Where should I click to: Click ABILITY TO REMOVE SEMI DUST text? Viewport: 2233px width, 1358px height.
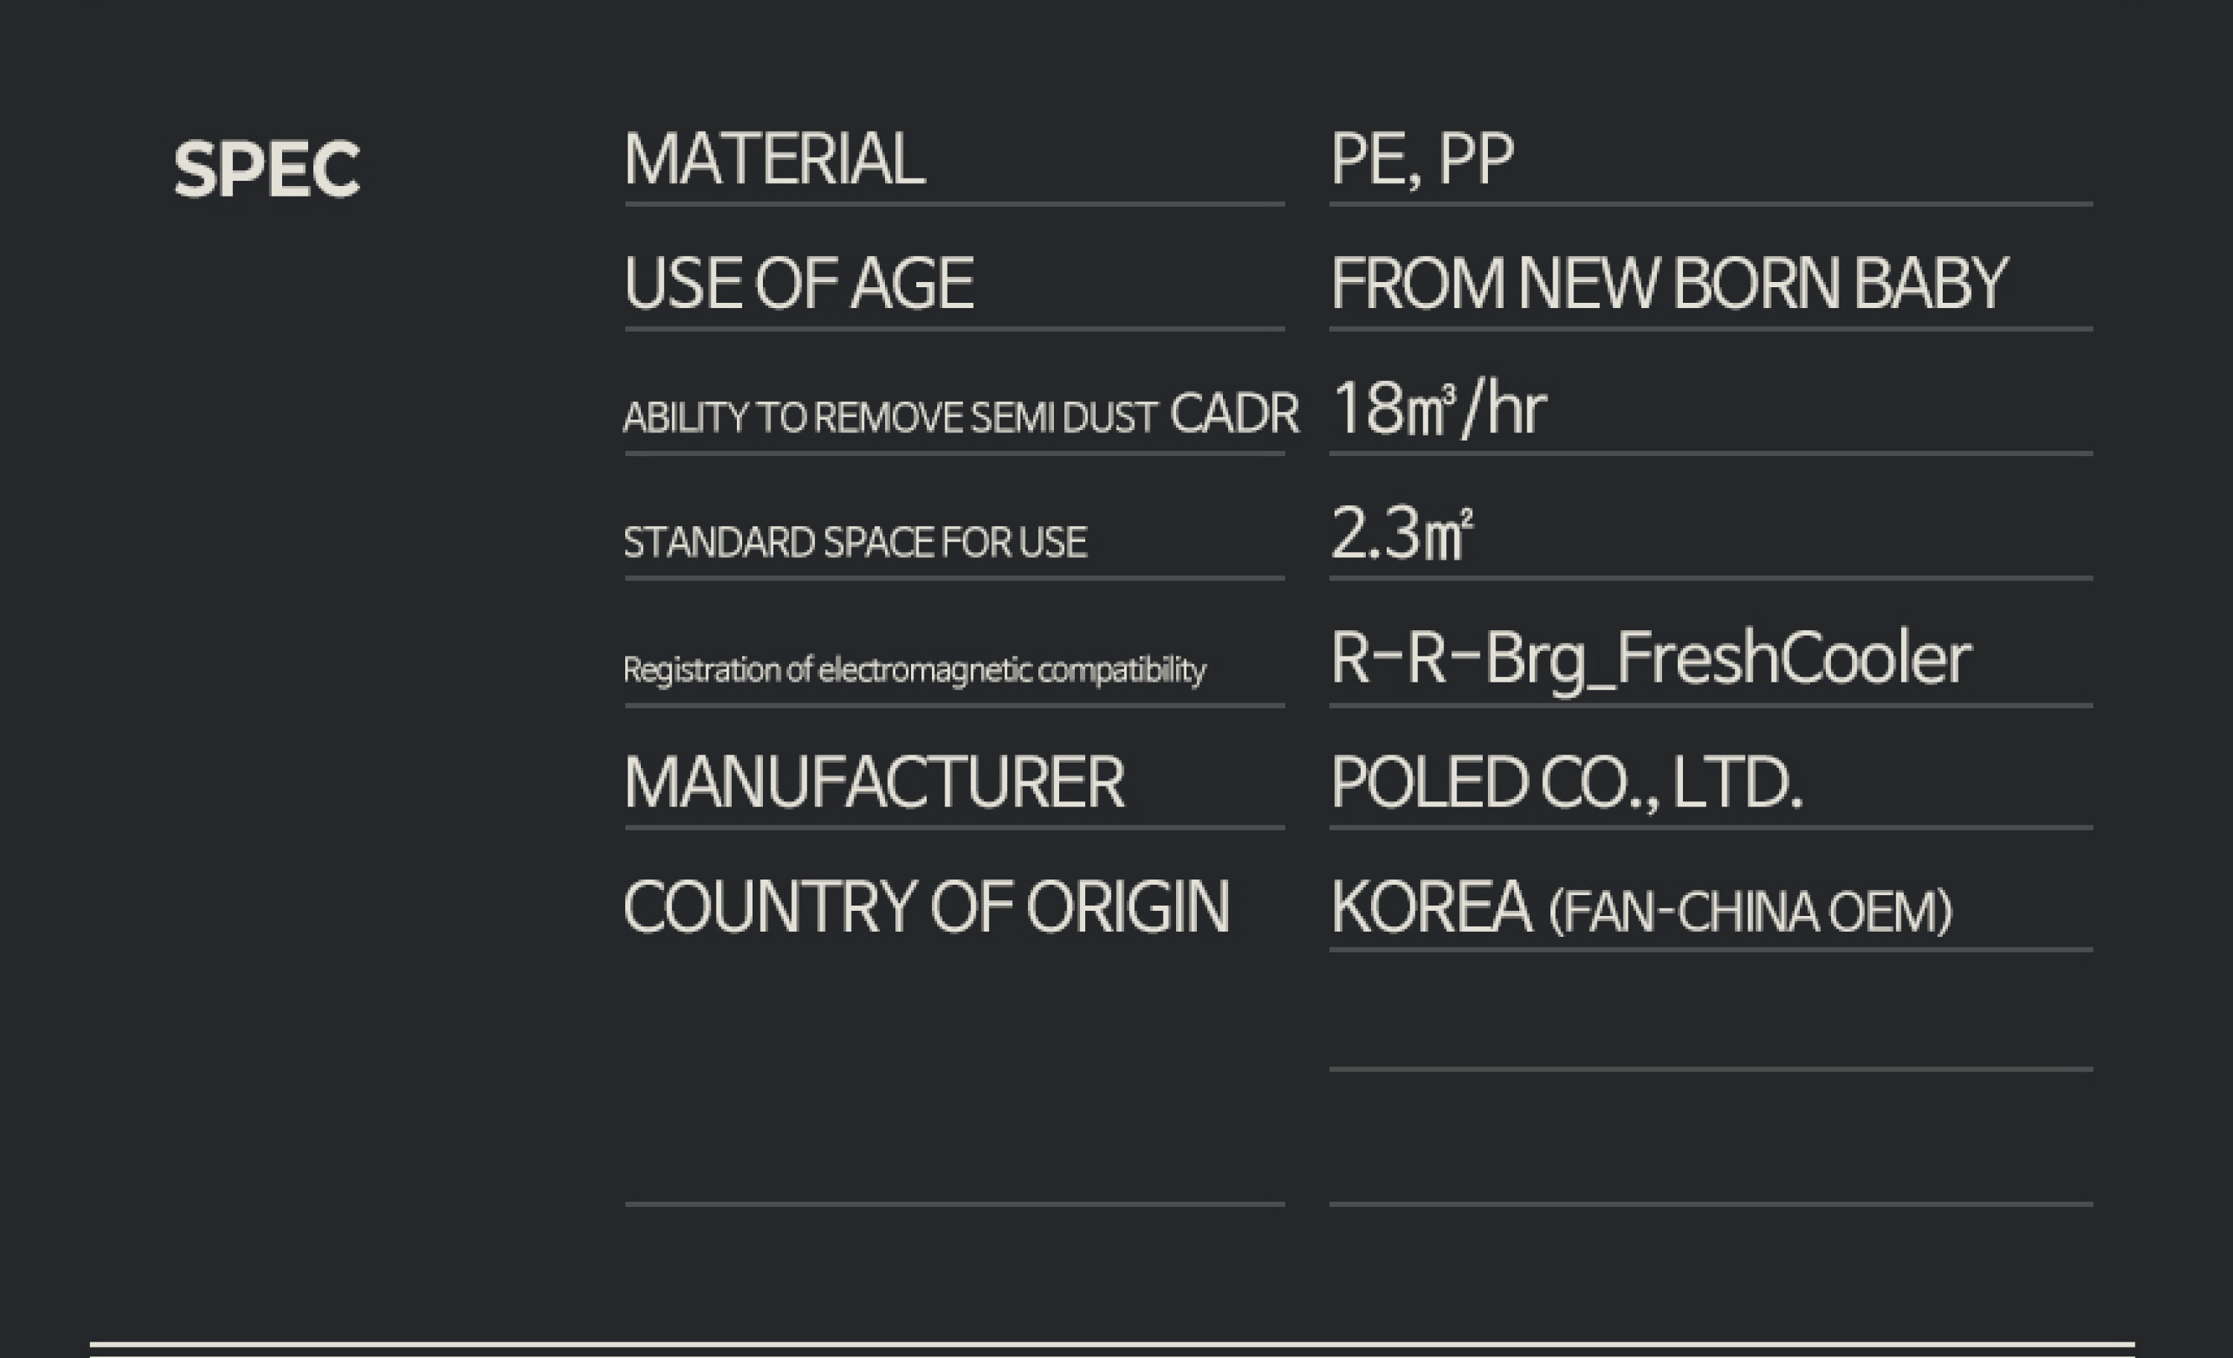pos(890,417)
